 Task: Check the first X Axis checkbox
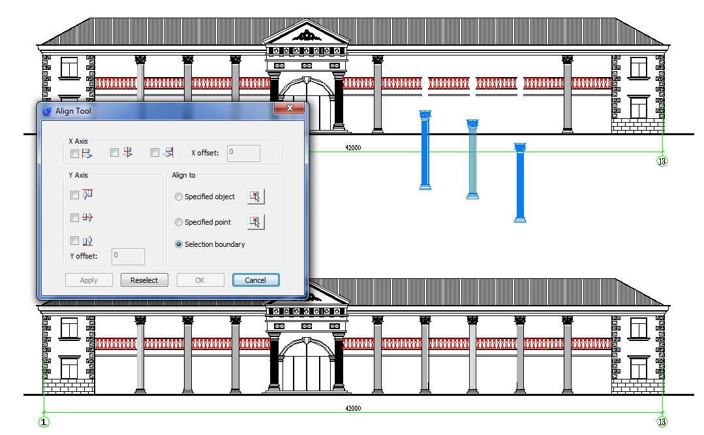74,153
